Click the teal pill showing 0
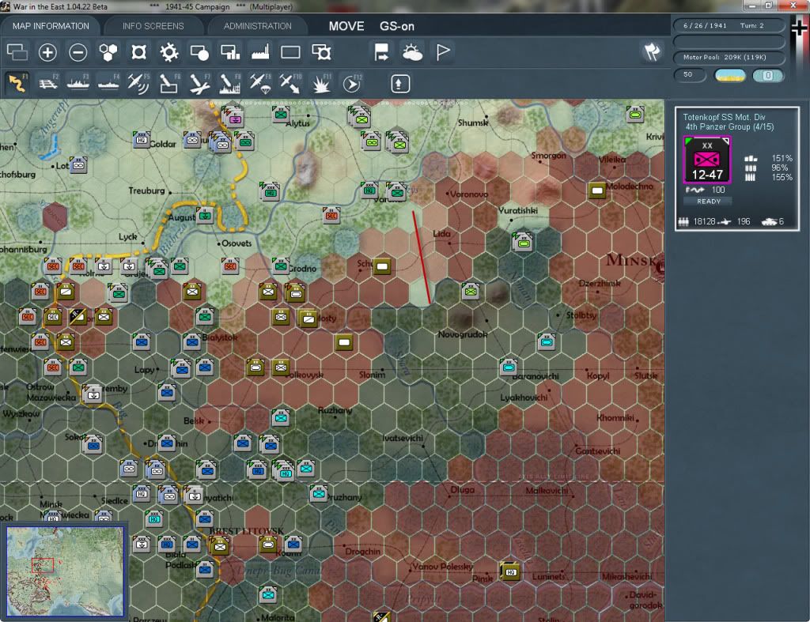The height and width of the screenshot is (622, 810). [x=767, y=75]
